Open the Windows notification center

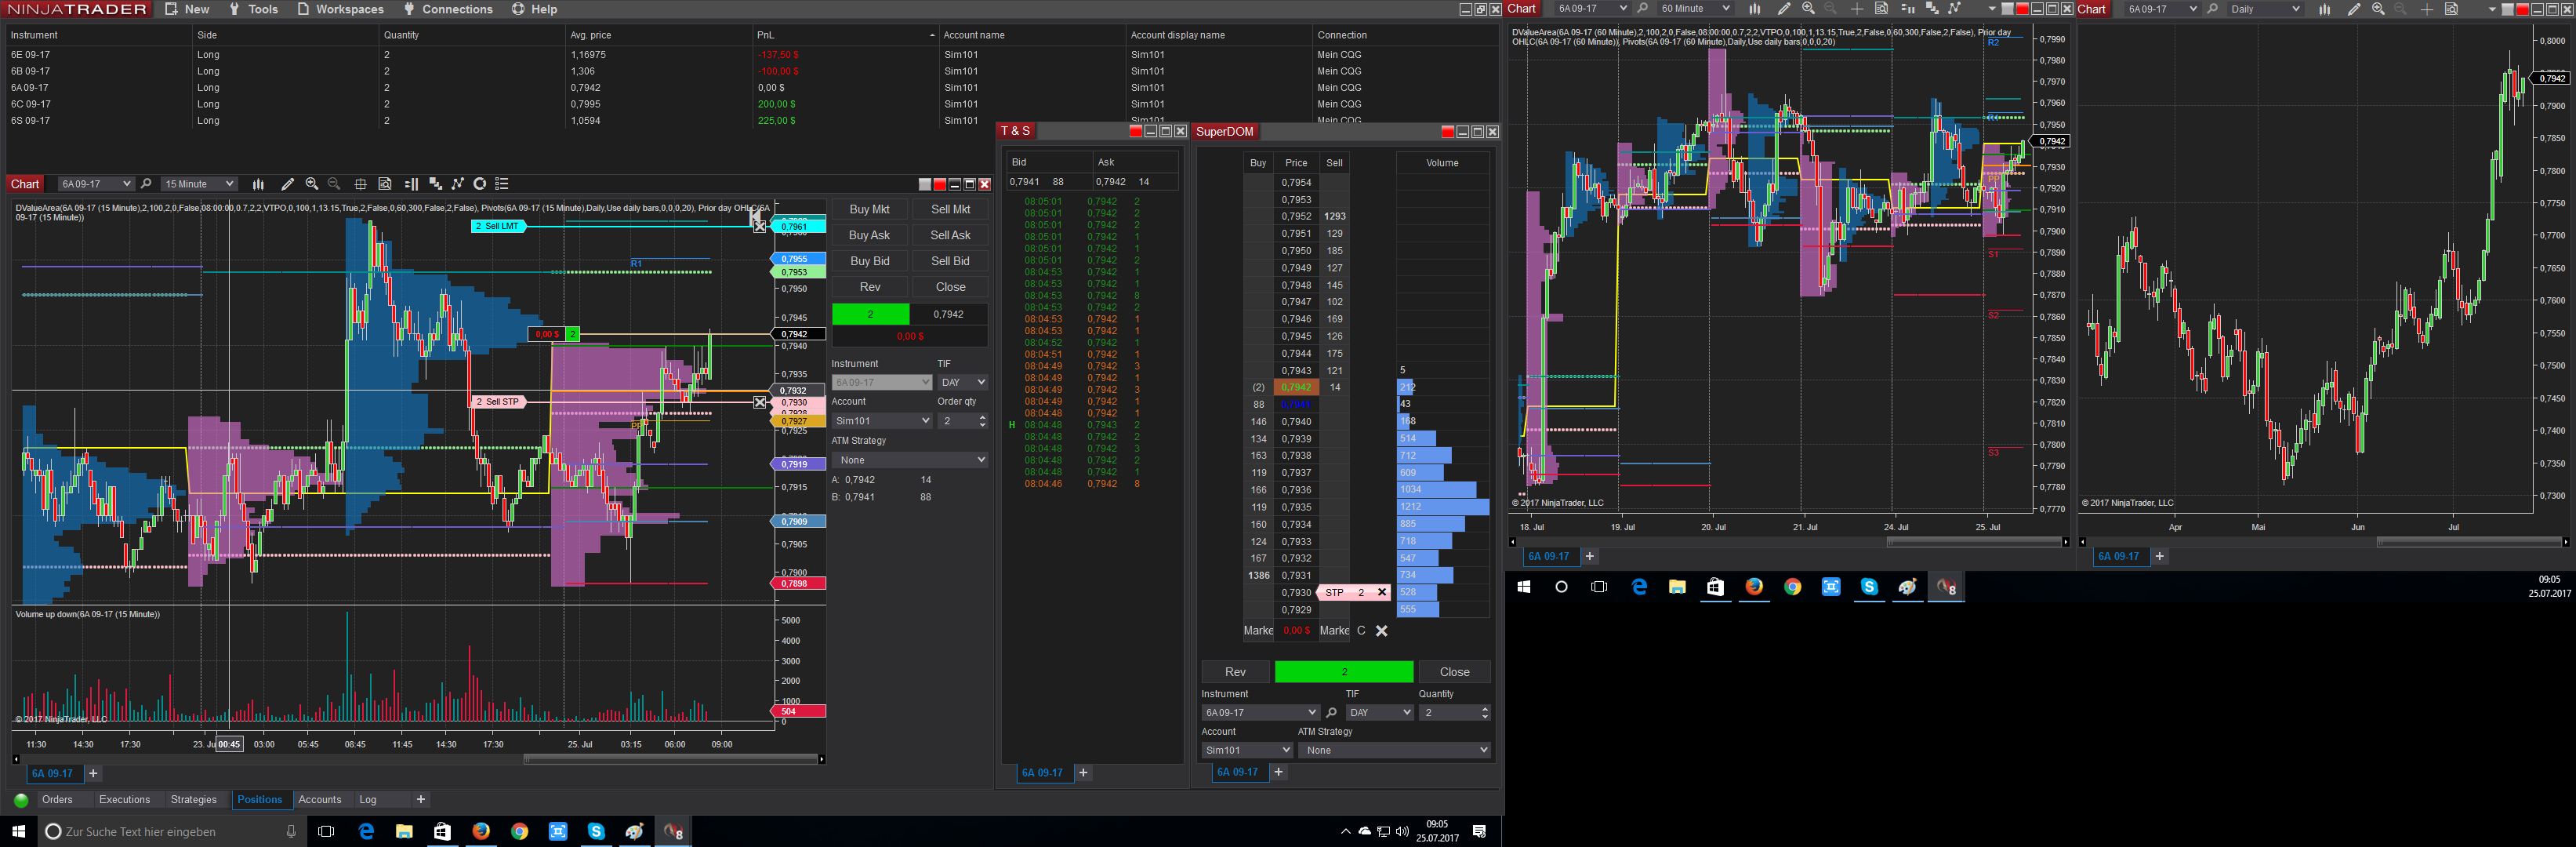1480,831
